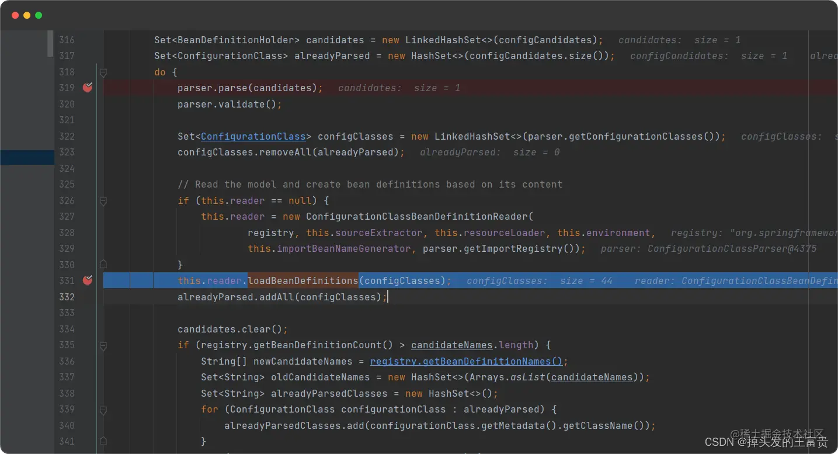This screenshot has width=838, height=454.
Task: Click oldCandidateNames variable declaration
Action: 321,377
